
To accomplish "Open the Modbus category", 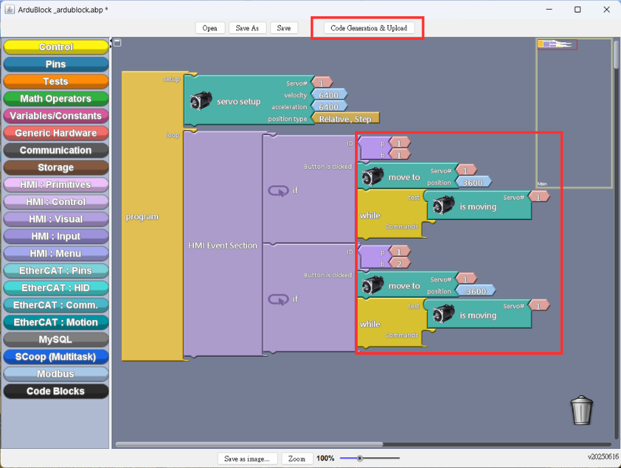I will 56,374.
